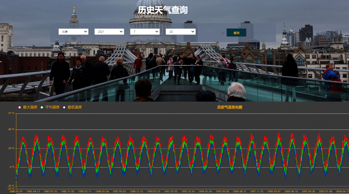Click the 1992-10-14 date label
Screen dimensions: 349x194
(x=188, y=191)
